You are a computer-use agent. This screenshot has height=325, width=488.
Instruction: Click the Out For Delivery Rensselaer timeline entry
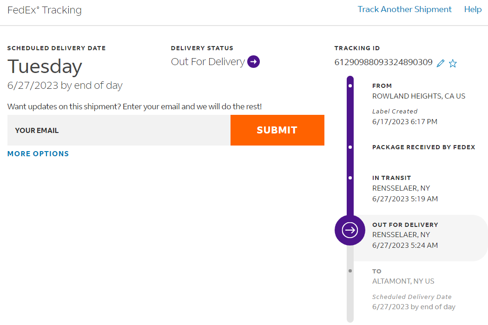click(x=405, y=235)
